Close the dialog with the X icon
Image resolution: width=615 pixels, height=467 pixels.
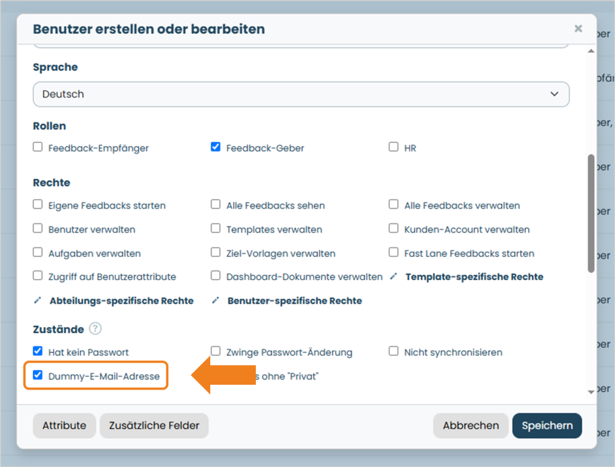tap(578, 28)
